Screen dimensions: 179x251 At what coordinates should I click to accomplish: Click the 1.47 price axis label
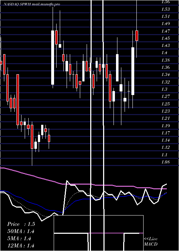[x=165, y=31]
